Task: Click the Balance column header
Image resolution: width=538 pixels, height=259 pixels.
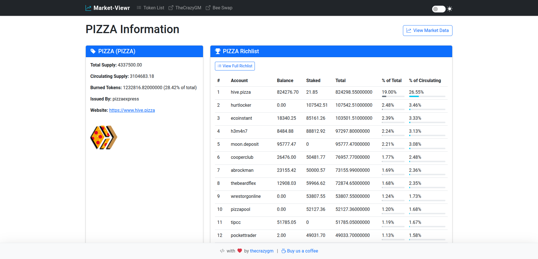Action: 285,80
